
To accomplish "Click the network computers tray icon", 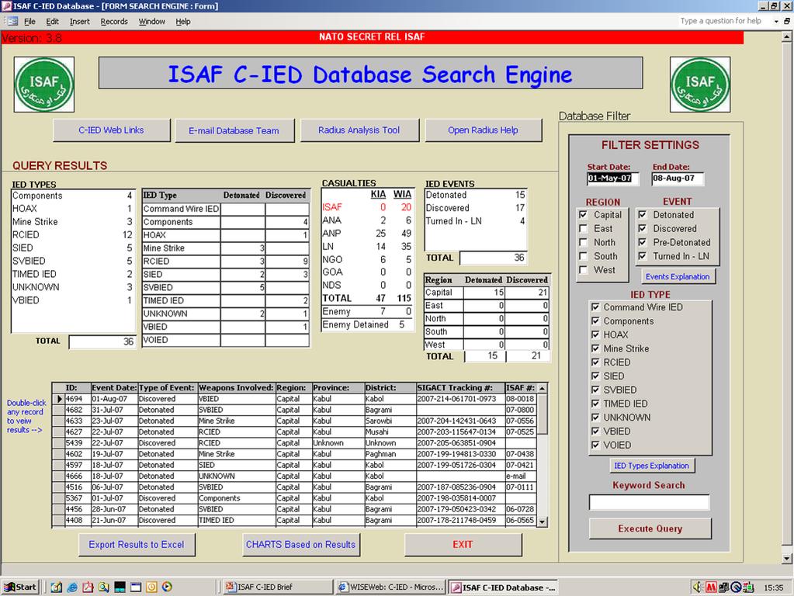I will (723, 587).
